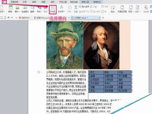Click the Redo arrow in quick toolbar
This screenshot has height=114, width=152.
12,18
